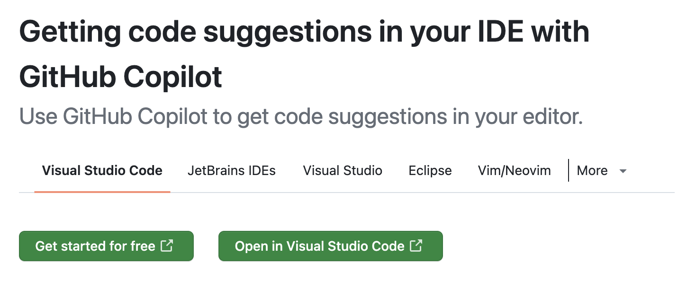Open the Visual Studio tab
Image resolution: width=687 pixels, height=281 pixels.
(343, 171)
